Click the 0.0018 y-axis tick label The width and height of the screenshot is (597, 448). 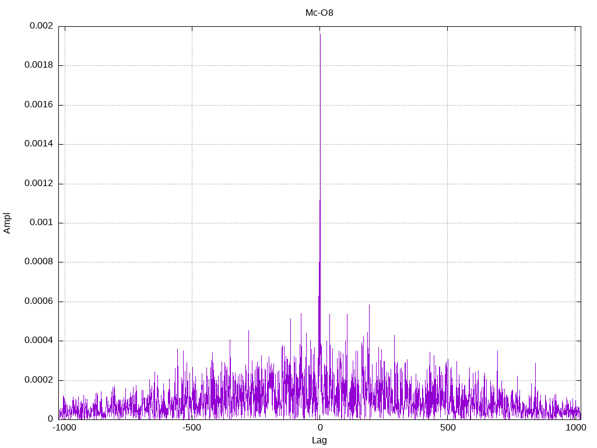[x=38, y=65]
